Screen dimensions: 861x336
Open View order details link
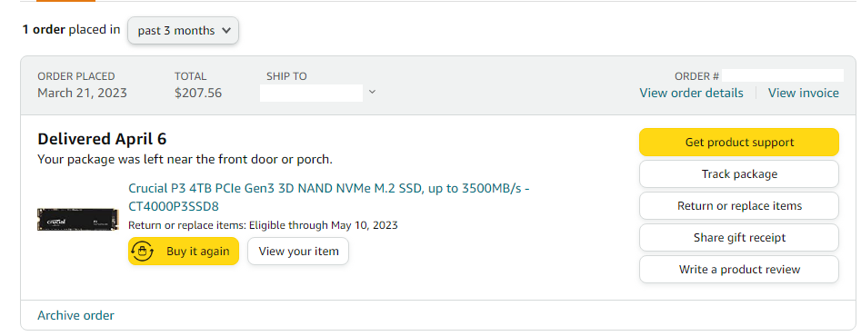[x=691, y=93]
